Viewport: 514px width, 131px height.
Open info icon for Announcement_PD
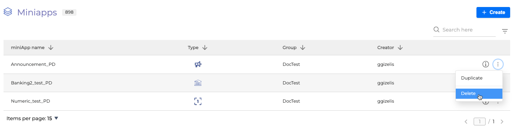point(486,64)
